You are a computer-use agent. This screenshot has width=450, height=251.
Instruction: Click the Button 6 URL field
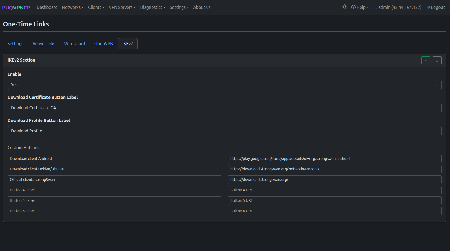click(x=335, y=211)
